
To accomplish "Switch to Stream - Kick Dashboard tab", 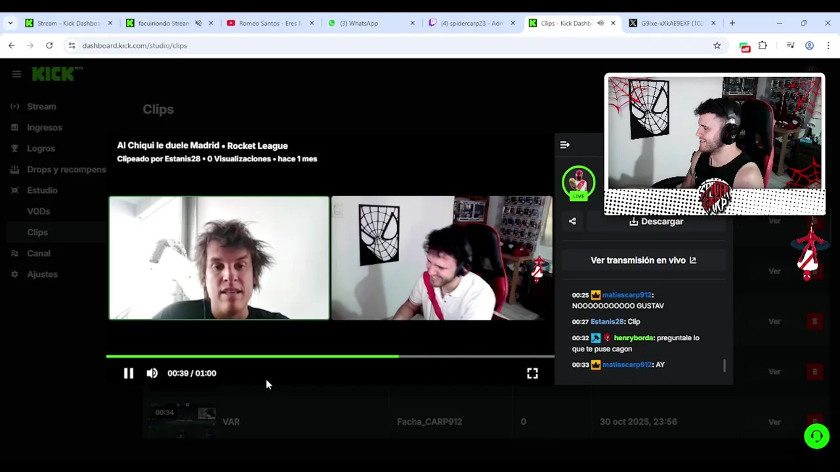I will [68, 23].
